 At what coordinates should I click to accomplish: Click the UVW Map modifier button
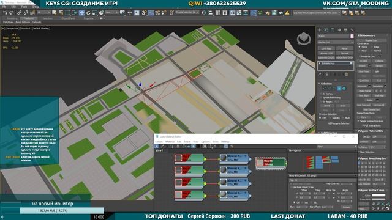326,49
